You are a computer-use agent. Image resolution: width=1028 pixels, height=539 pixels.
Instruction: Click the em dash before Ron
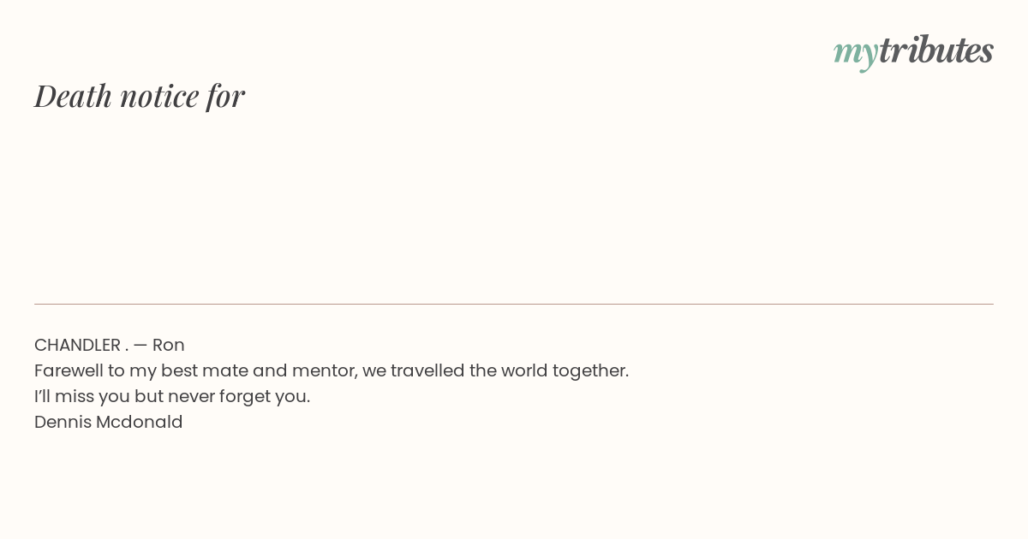pyautogui.click(x=140, y=345)
